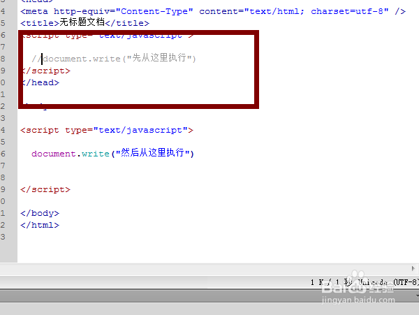Click the closing </head> tag
The image size is (419, 315).
[41, 82]
